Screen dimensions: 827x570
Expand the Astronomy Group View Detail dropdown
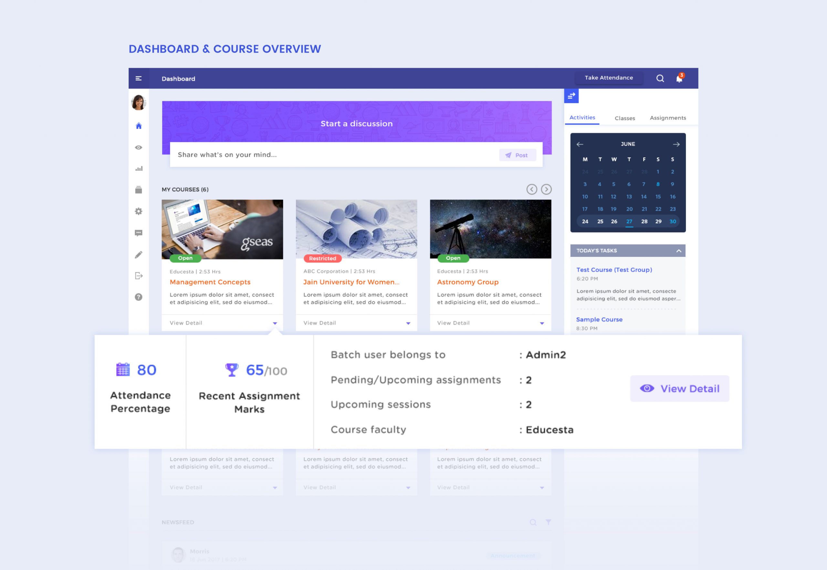click(x=542, y=322)
